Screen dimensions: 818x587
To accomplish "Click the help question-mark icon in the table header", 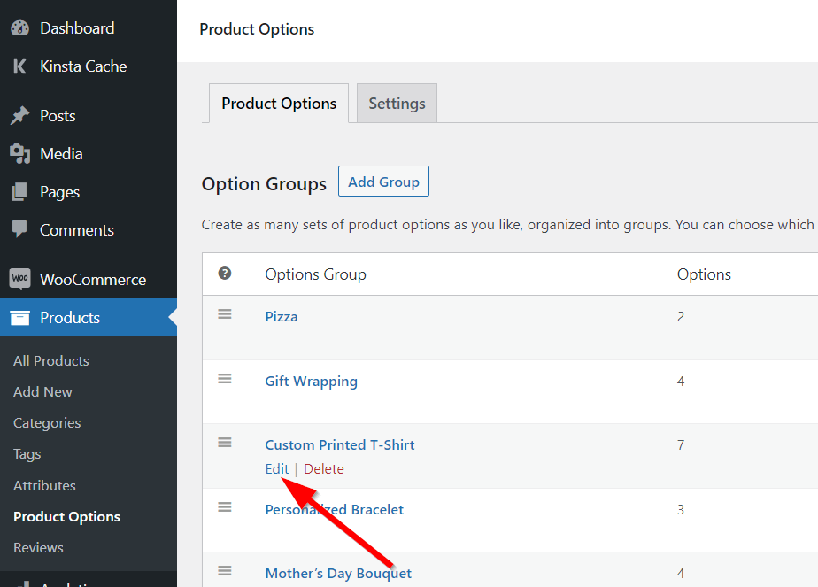I will [x=224, y=274].
